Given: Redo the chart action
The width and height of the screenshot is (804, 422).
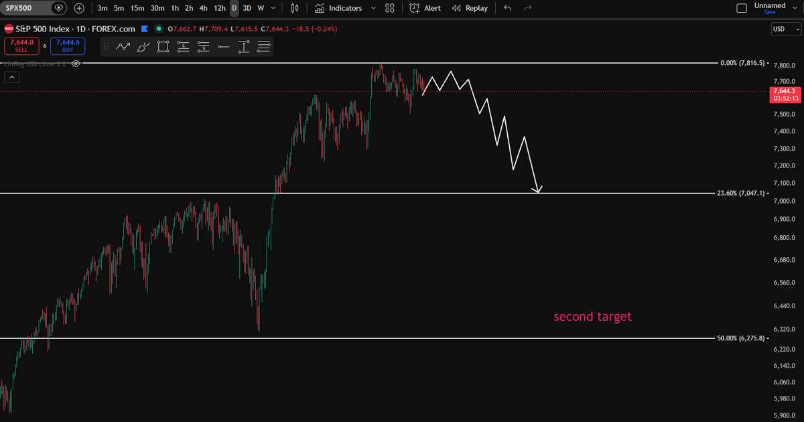Looking at the screenshot, I should click(x=528, y=8).
